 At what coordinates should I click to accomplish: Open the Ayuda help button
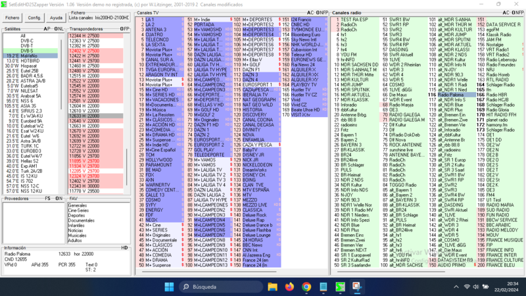coord(56,18)
